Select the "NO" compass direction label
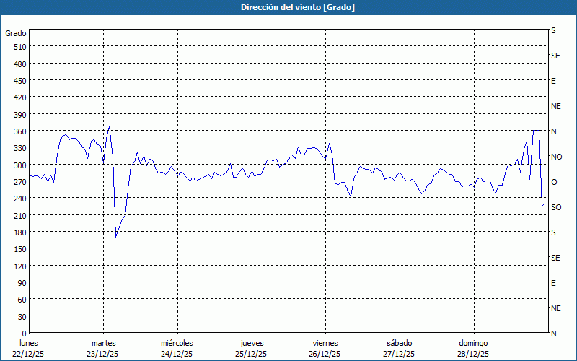The width and height of the screenshot is (577, 361). (556, 157)
